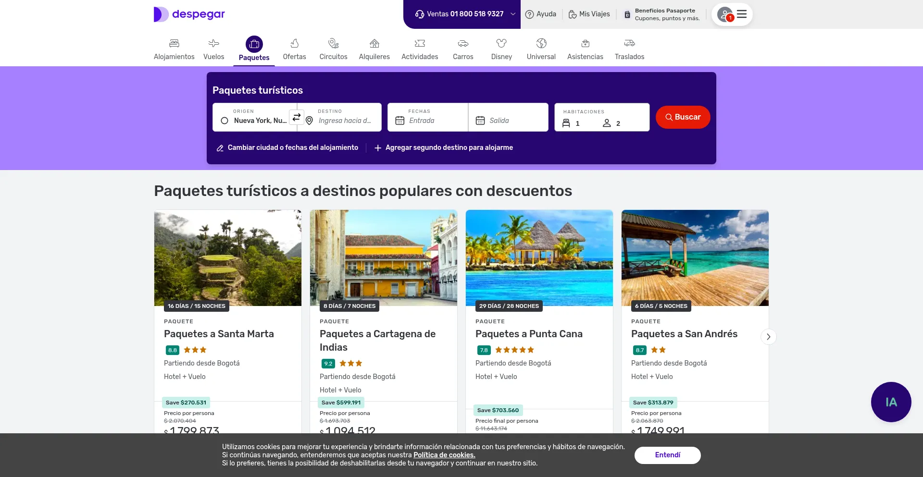Open the Política de cookies link
The width and height of the screenshot is (923, 477).
[444, 455]
